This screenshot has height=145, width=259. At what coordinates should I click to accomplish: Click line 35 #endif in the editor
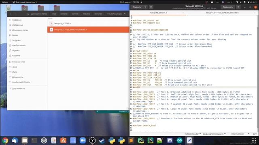coord(137,87)
